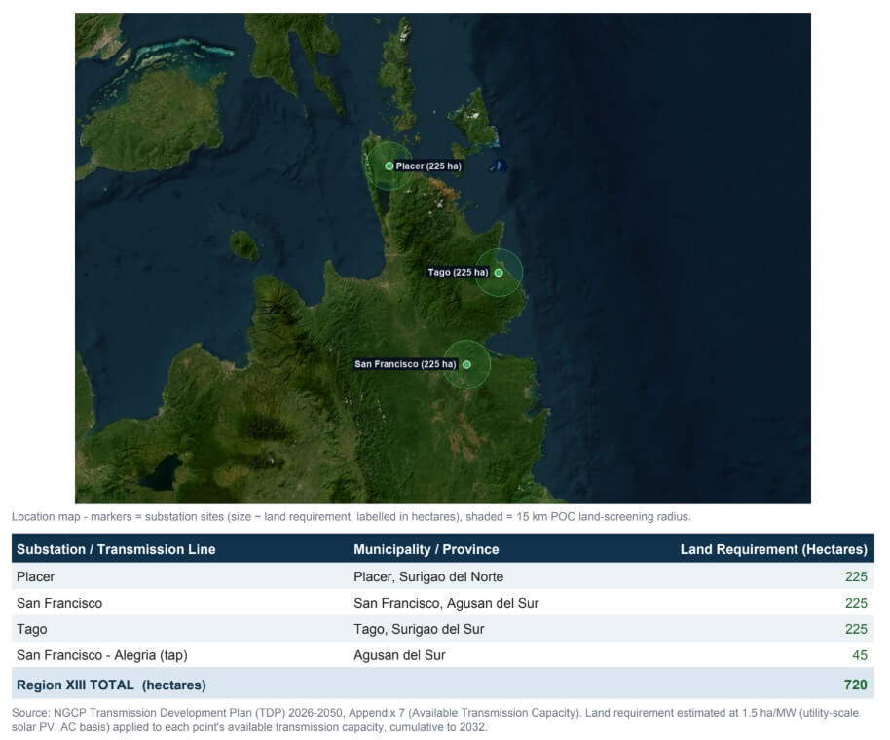Viewport: 890px width, 740px height.
Task: Click the 225 value in the San Francisco row
Action: [856, 603]
